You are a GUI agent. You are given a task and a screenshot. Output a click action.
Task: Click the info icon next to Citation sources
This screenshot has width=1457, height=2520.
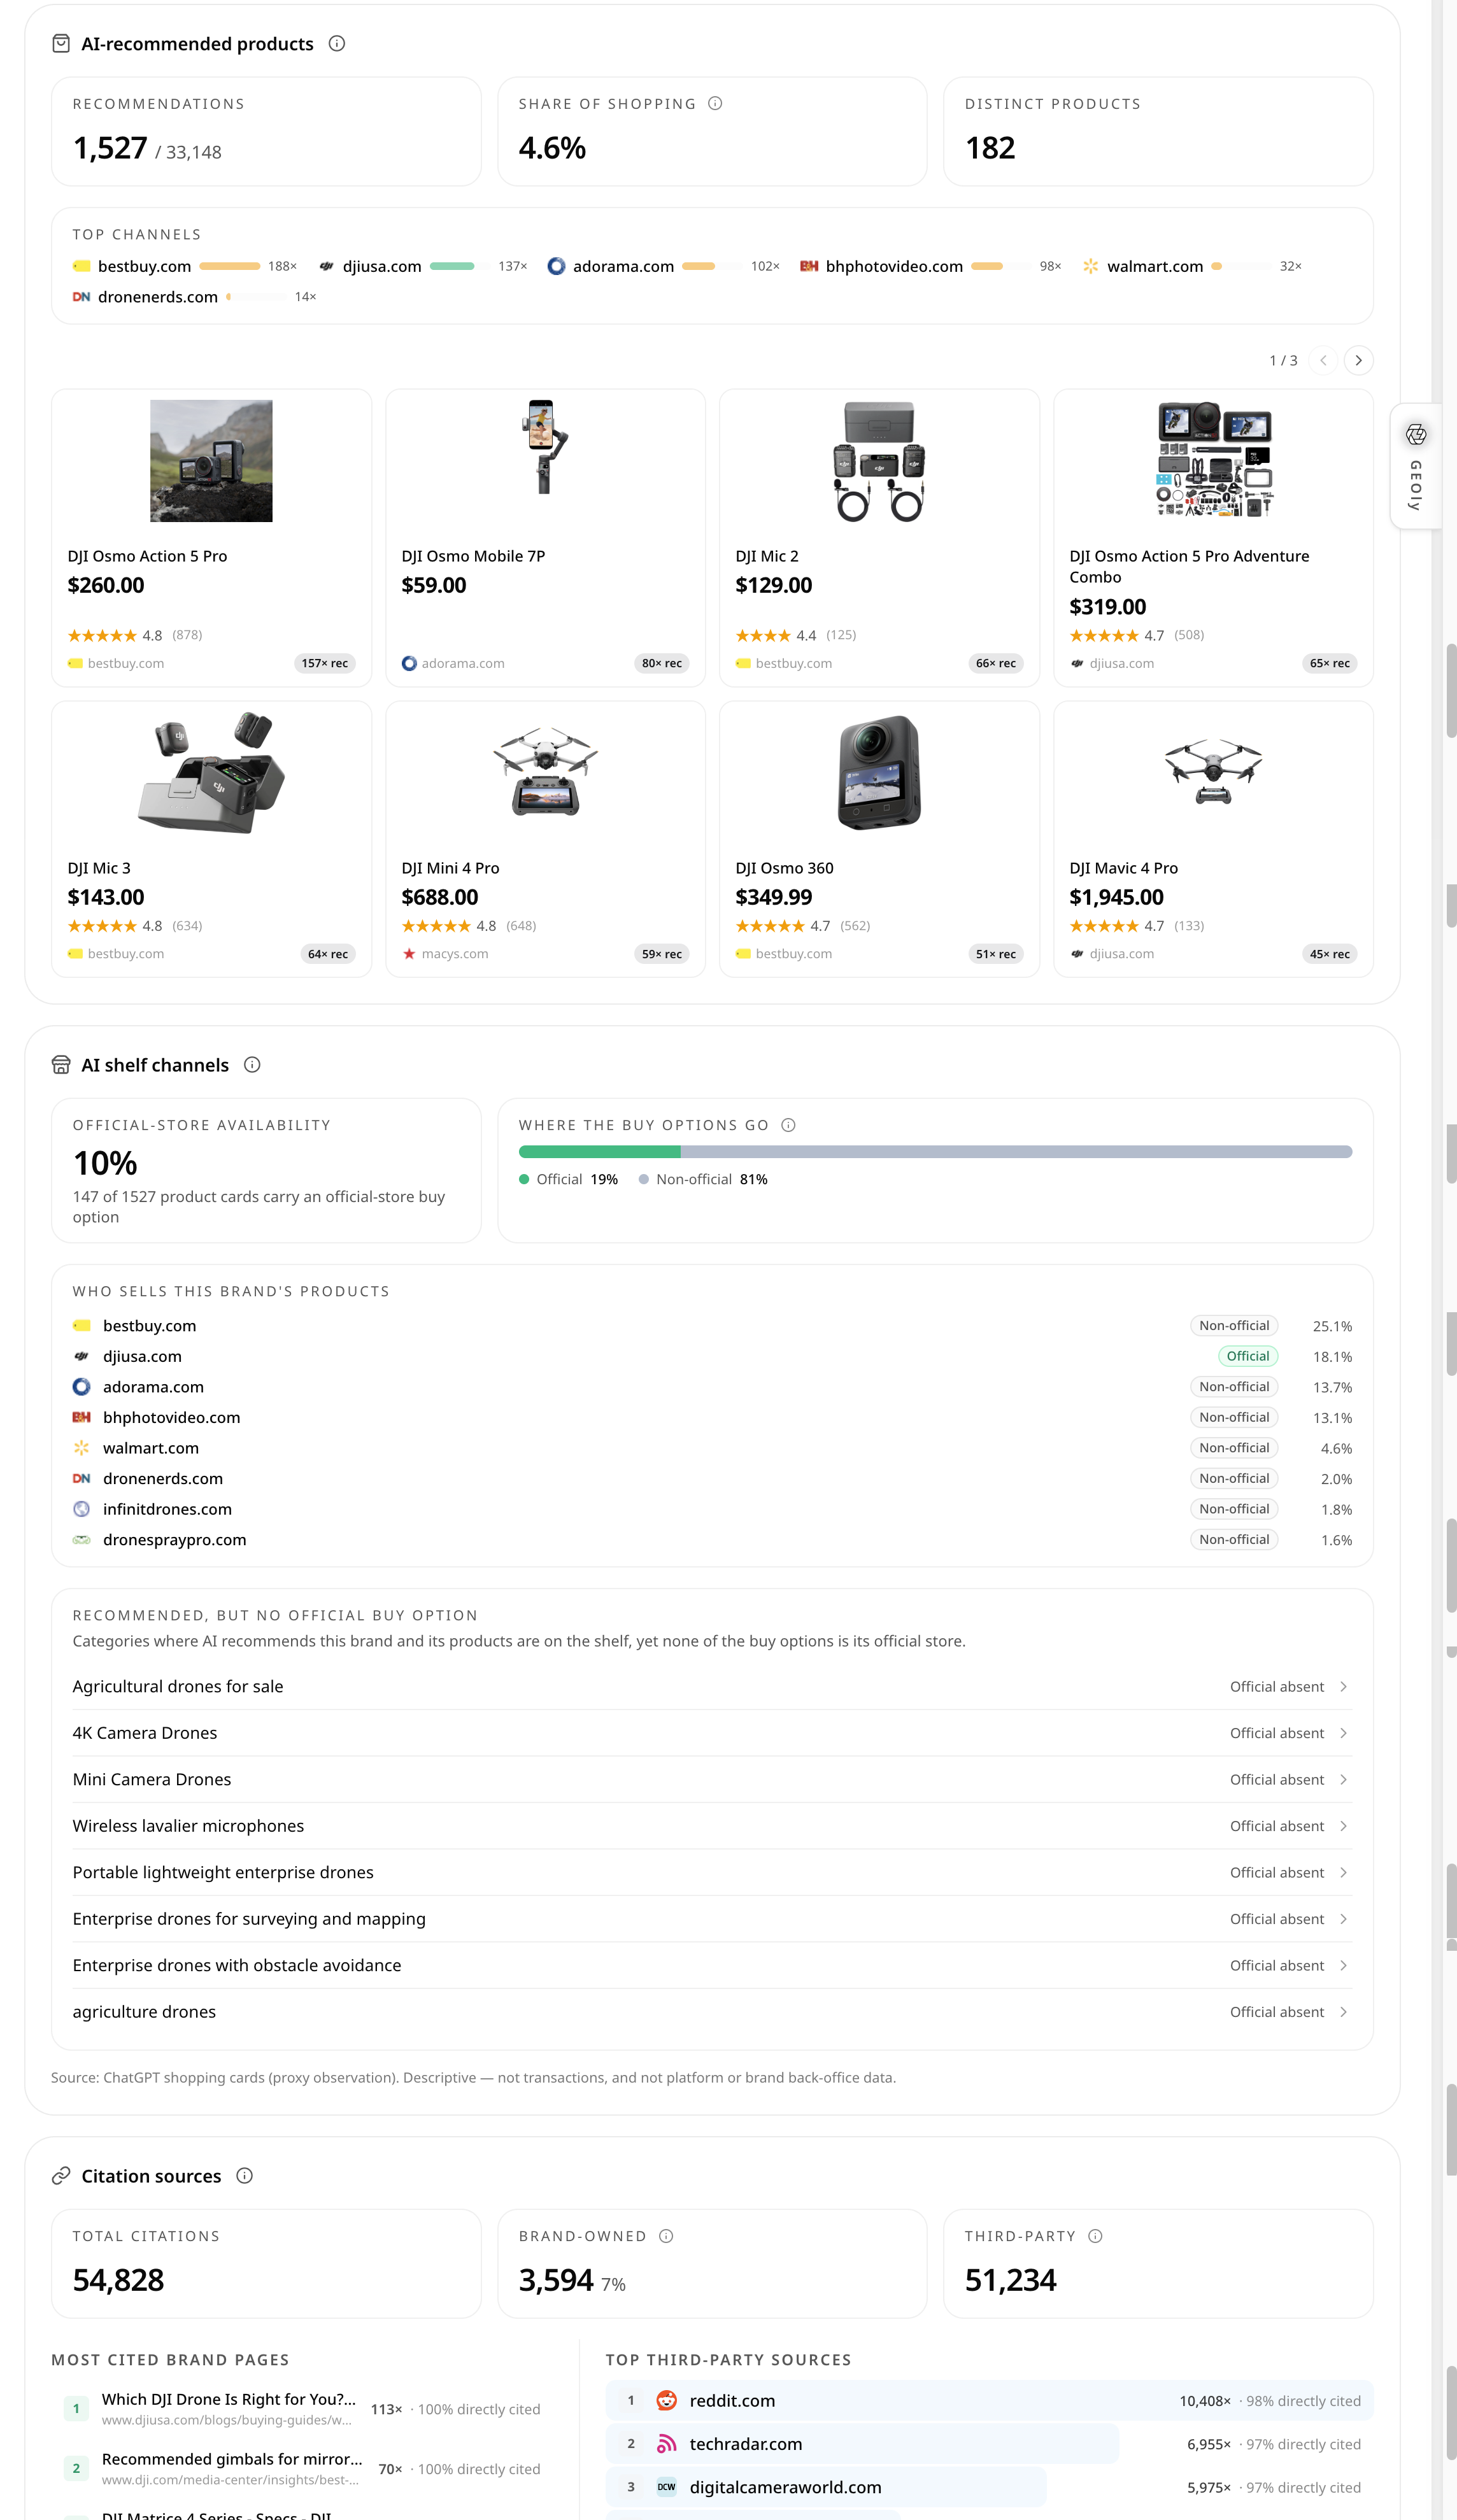click(244, 2175)
